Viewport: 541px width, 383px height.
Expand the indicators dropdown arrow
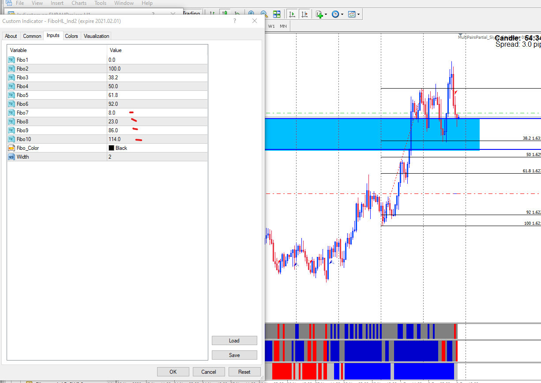pos(326,15)
